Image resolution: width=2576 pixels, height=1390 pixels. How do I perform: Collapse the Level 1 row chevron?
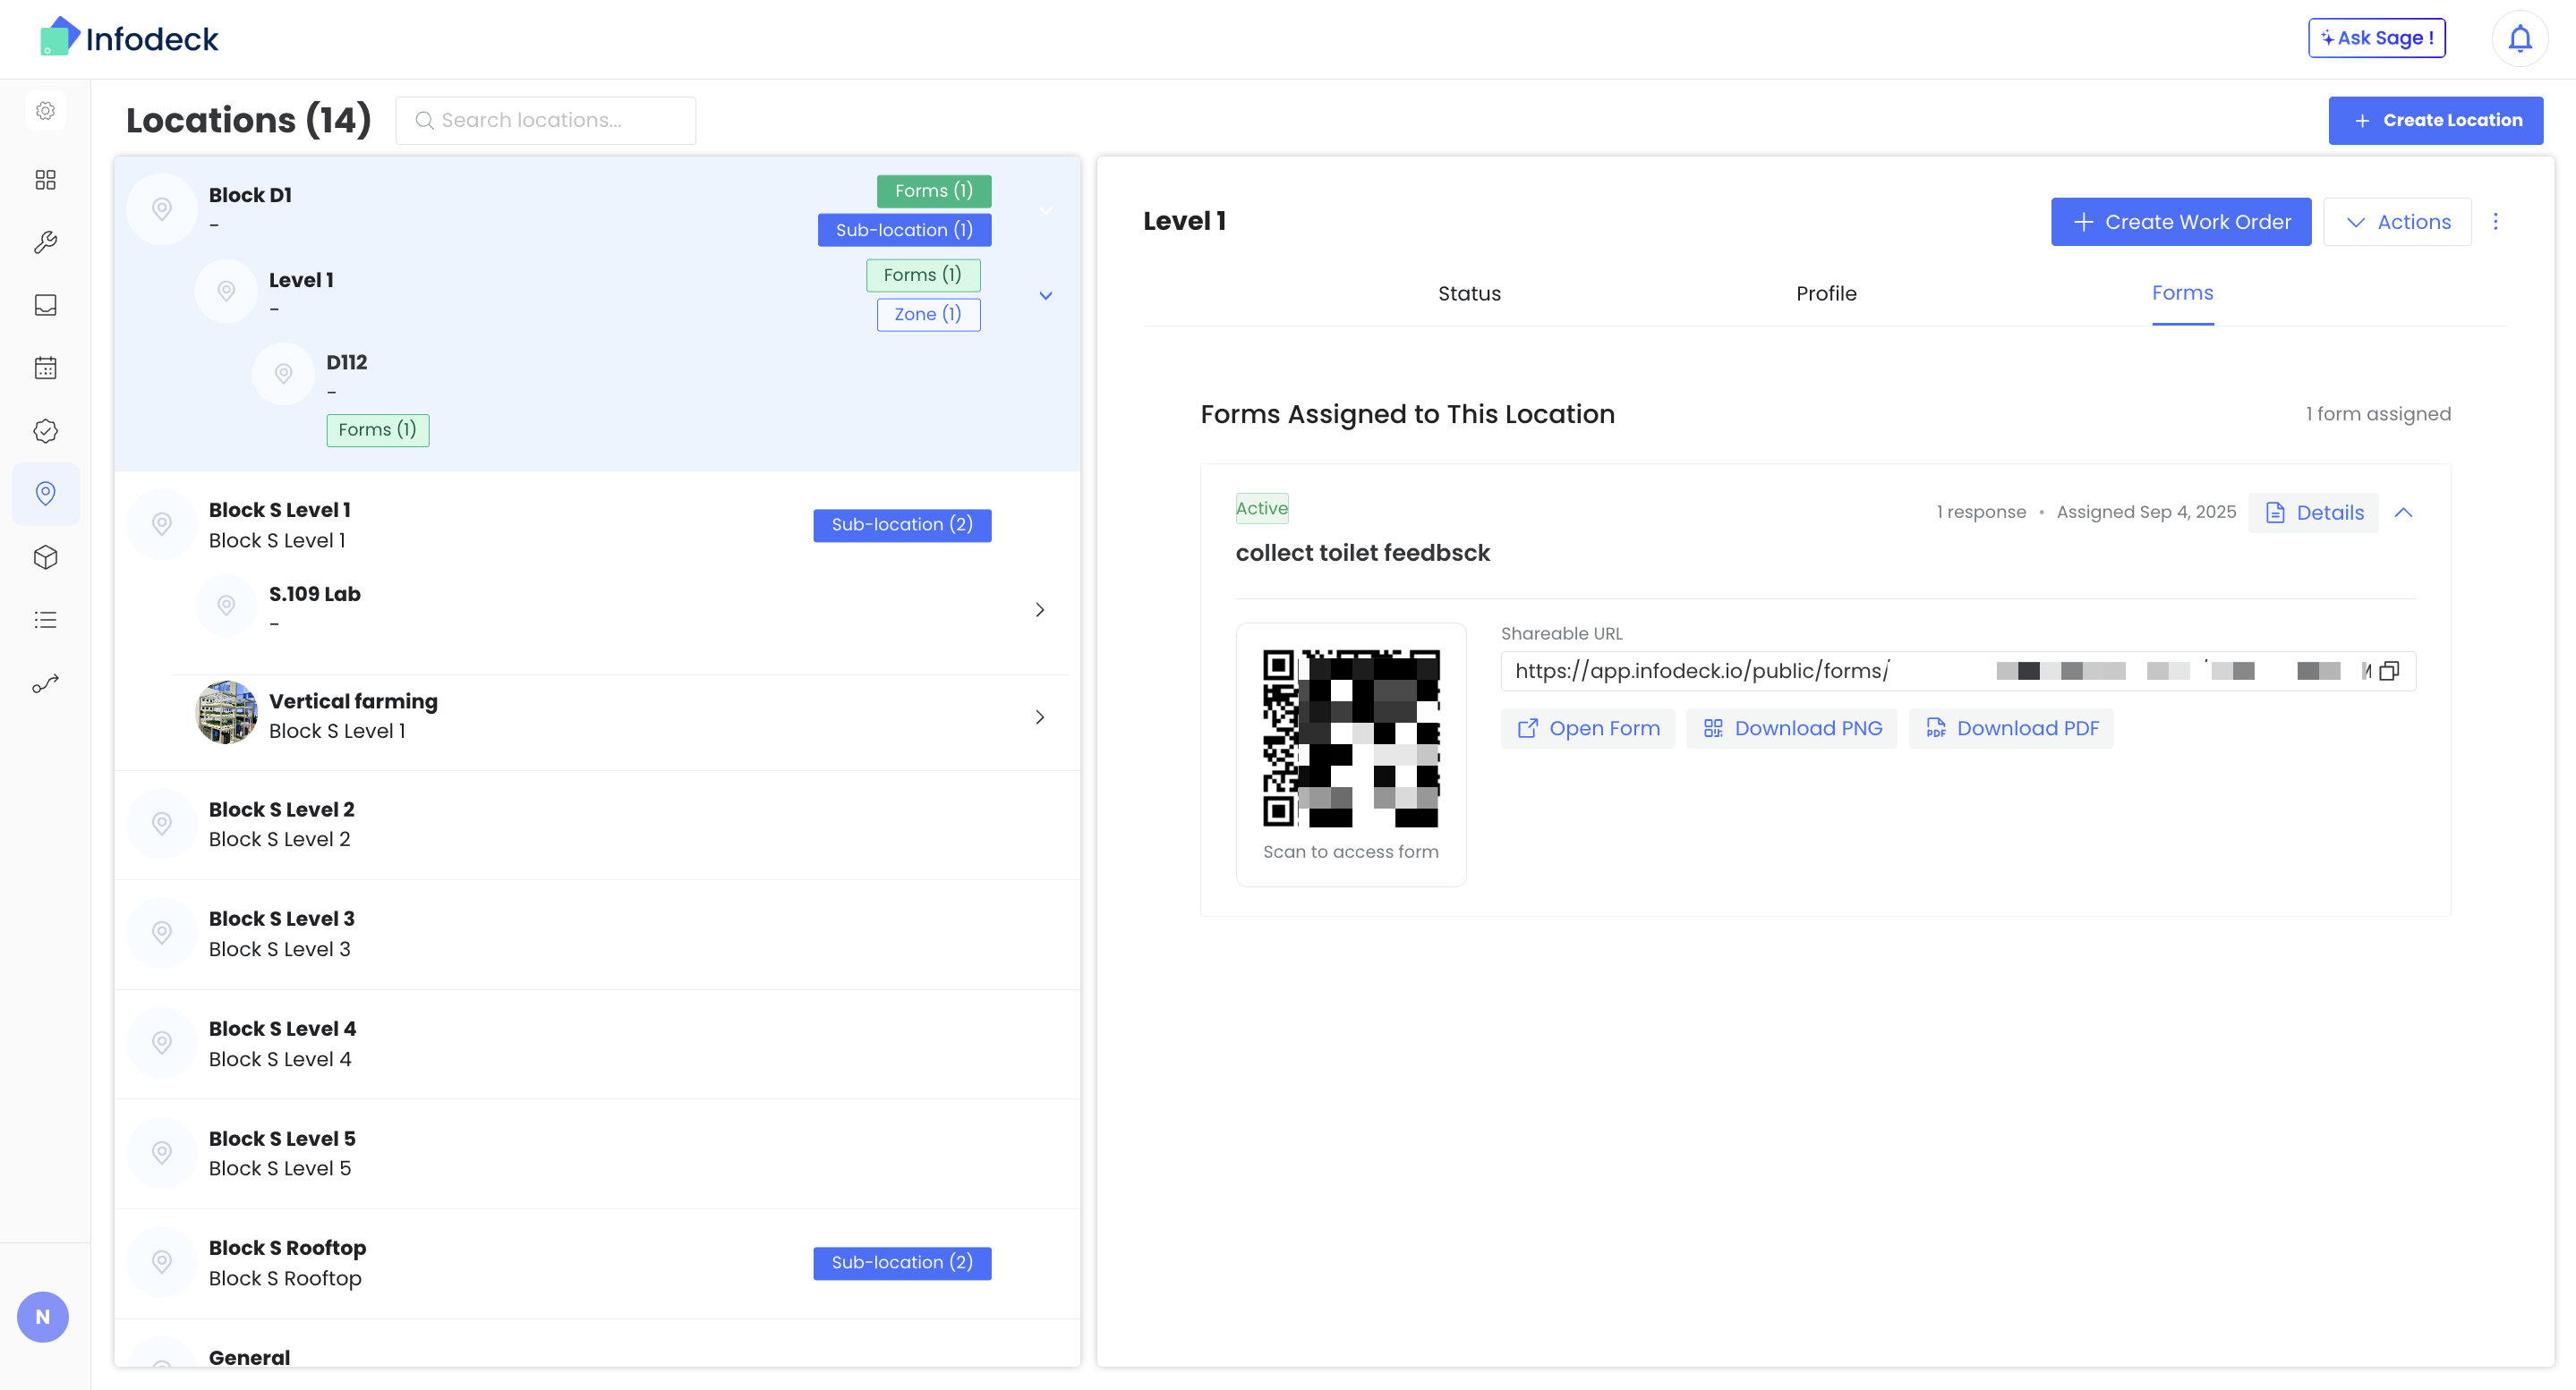coord(1045,296)
